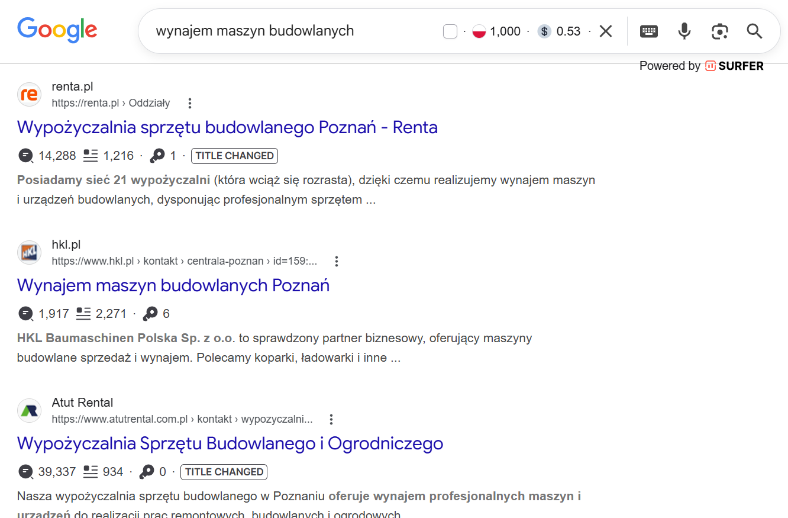Tick the Surfer keyword checkbox in the search bar
This screenshot has height=518, width=788.
tap(450, 31)
